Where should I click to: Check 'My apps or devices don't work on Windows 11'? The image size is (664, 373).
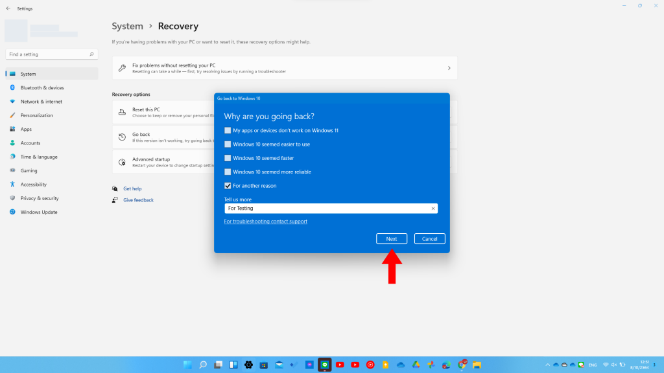(228, 130)
